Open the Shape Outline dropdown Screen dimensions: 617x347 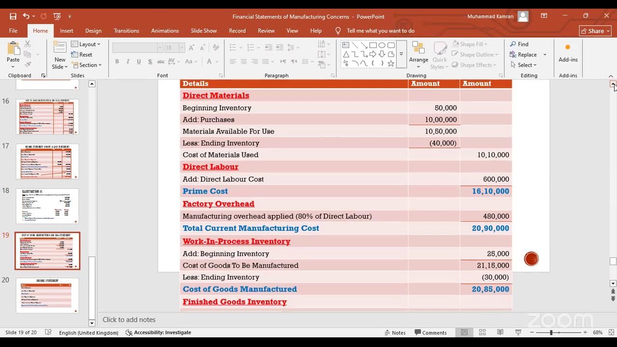click(475, 54)
